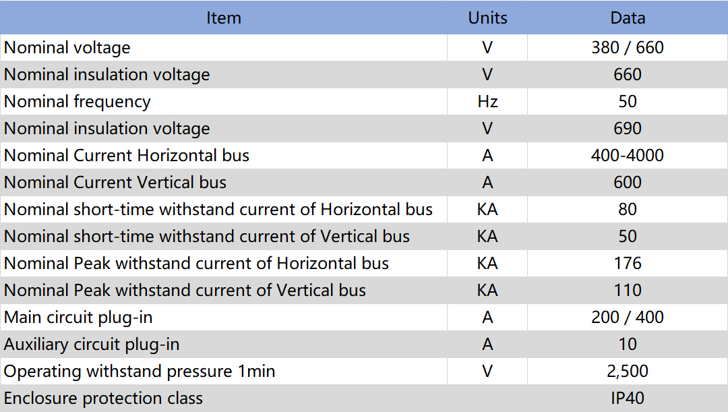
Task: Click the IP40 data cell
Action: [628, 398]
